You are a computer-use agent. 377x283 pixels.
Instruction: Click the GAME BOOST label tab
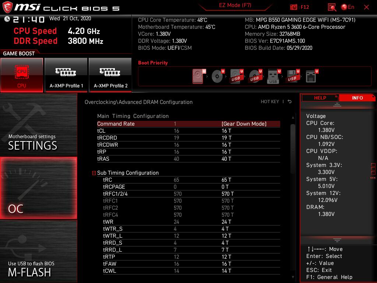[x=19, y=53]
